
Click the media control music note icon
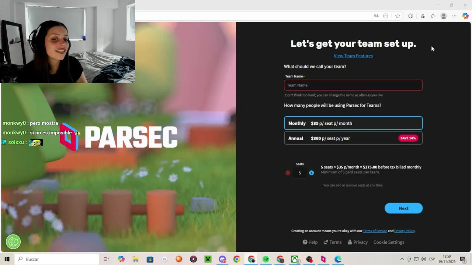(423, 16)
